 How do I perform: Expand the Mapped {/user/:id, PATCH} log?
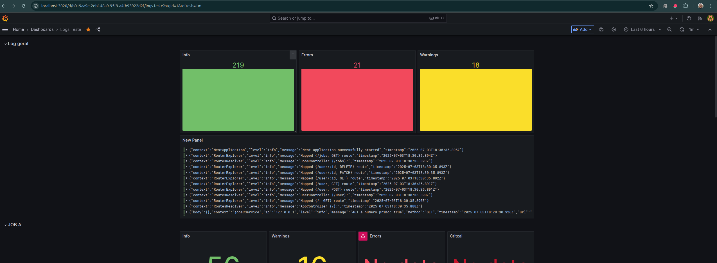pyautogui.click(x=186, y=173)
